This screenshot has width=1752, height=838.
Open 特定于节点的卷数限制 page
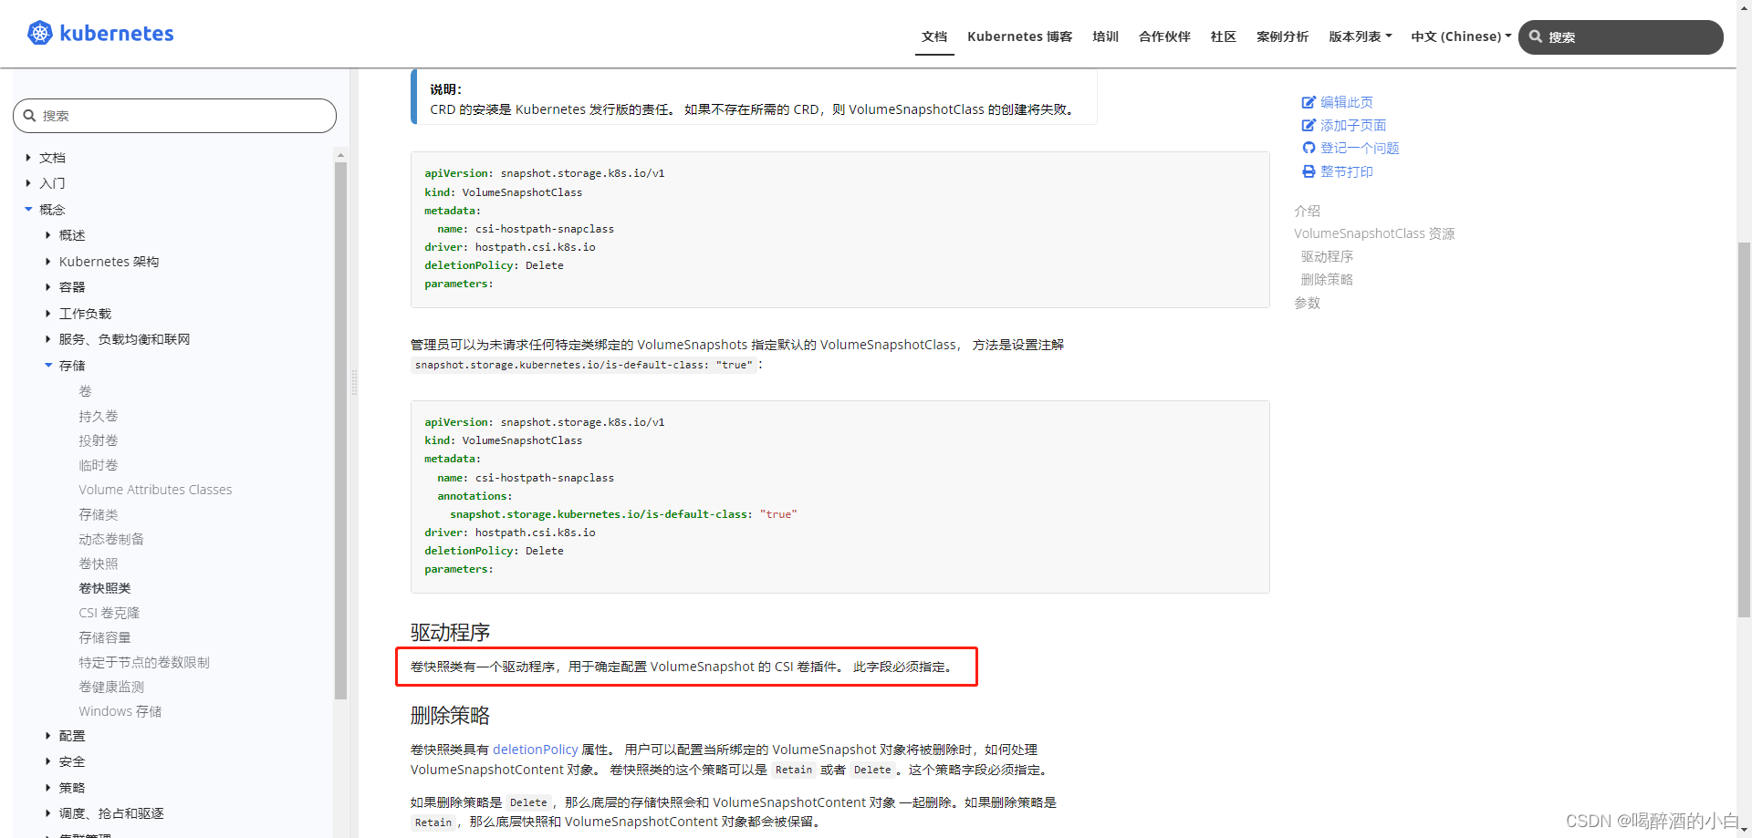(x=144, y=662)
